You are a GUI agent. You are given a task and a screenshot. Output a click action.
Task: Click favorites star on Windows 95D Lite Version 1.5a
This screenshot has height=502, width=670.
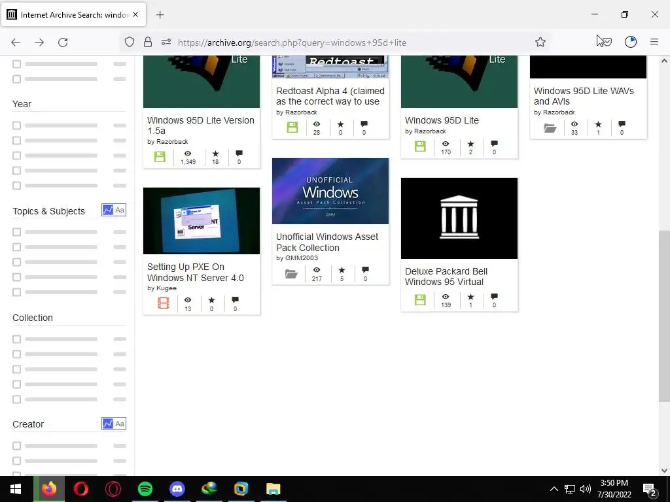(215, 154)
